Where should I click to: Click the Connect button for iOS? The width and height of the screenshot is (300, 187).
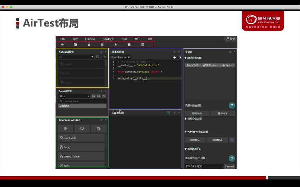pos(229,166)
